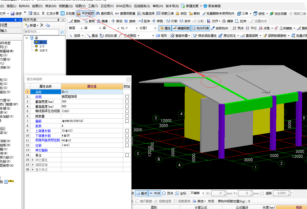This screenshot has height=209, width=307.
Task: Choose the 直线 line drawing tool
Action: pos(92,36)
